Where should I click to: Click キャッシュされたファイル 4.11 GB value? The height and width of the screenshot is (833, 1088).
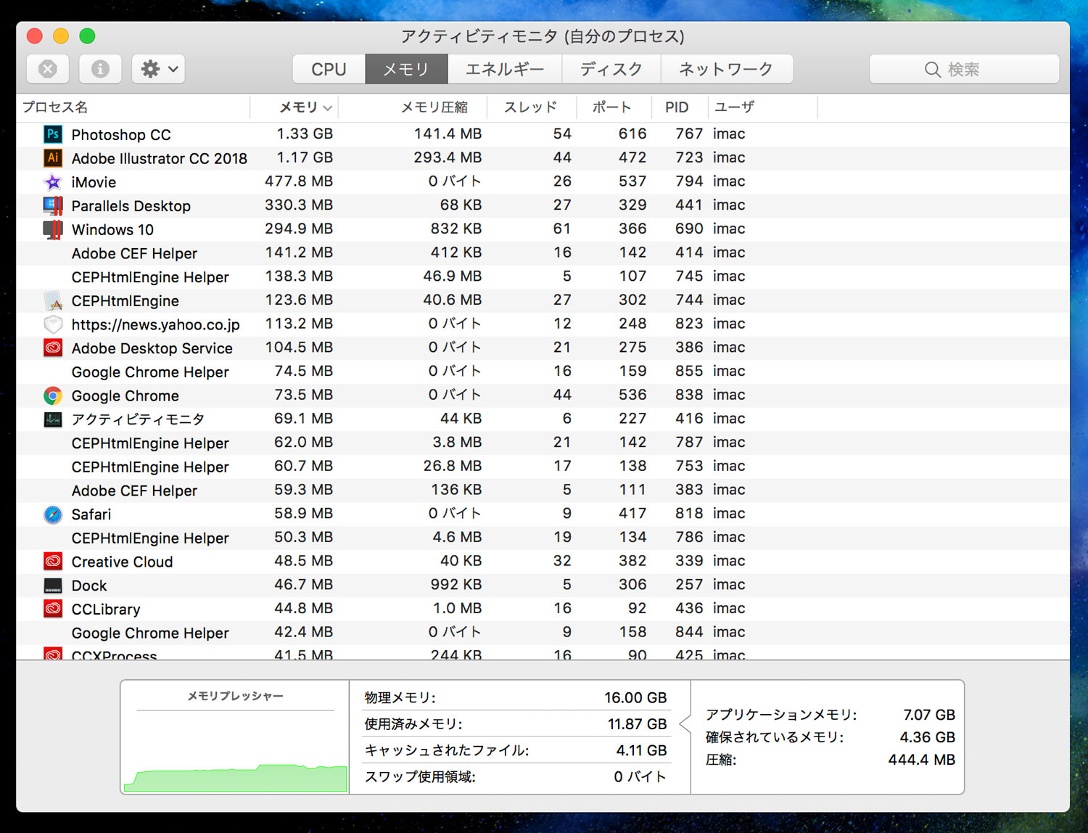pos(641,750)
